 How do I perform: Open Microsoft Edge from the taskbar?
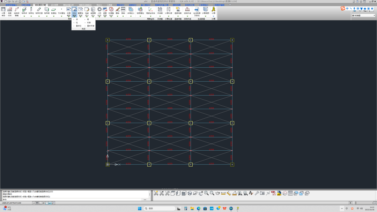199,209
